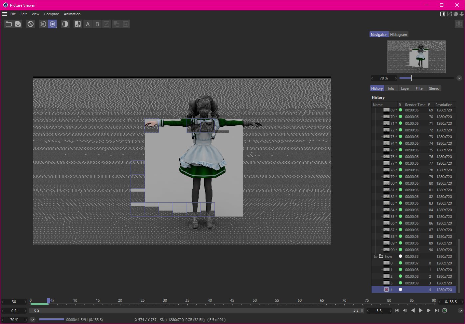Viewport: 465px width, 324px height.
Task: Switch to the Histogram tab
Action: coord(398,35)
